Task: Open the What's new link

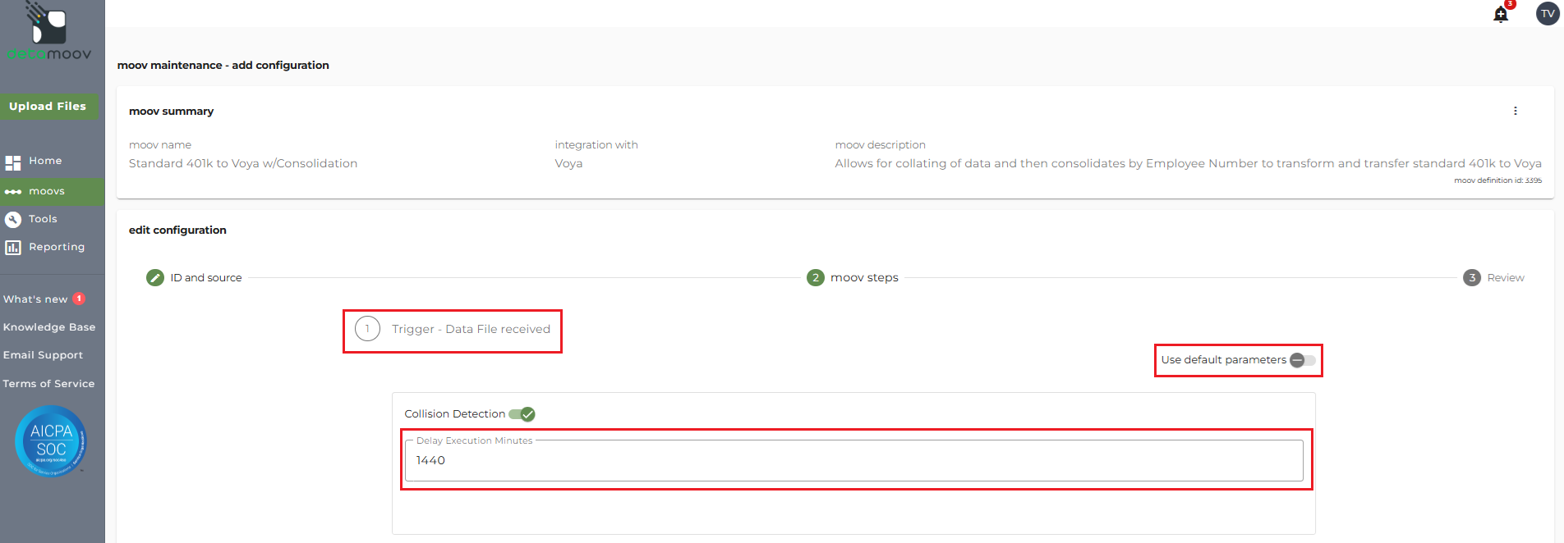Action: pyautogui.click(x=35, y=299)
